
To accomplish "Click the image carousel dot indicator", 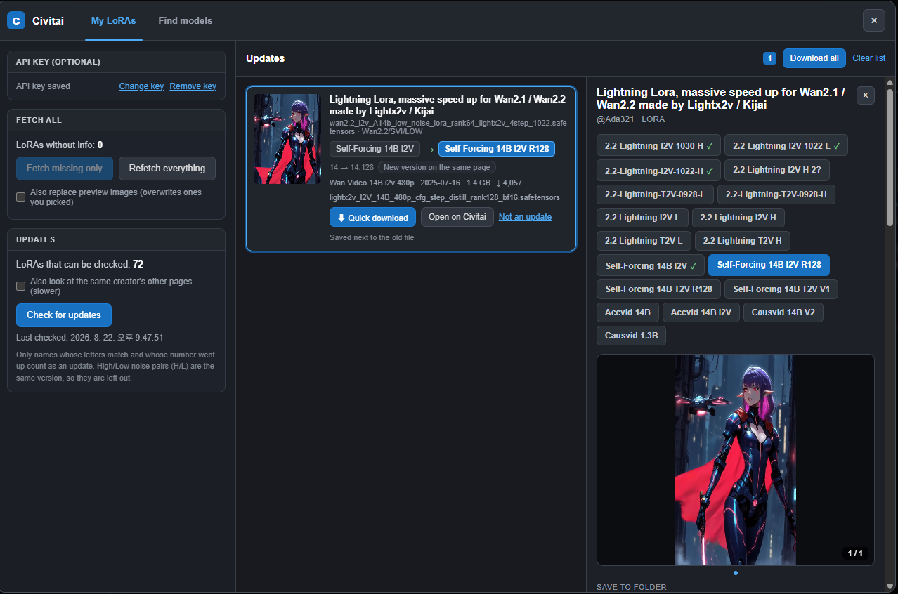I will tap(736, 573).
